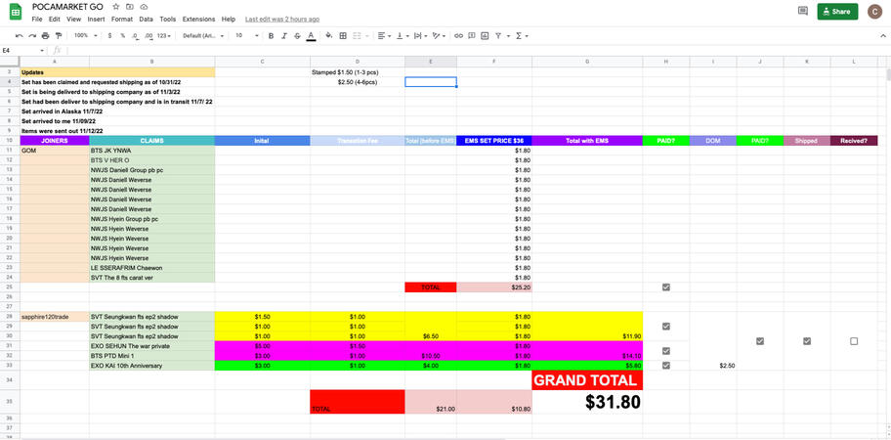
Task: Toggle bold formatting
Action: [x=271, y=35]
